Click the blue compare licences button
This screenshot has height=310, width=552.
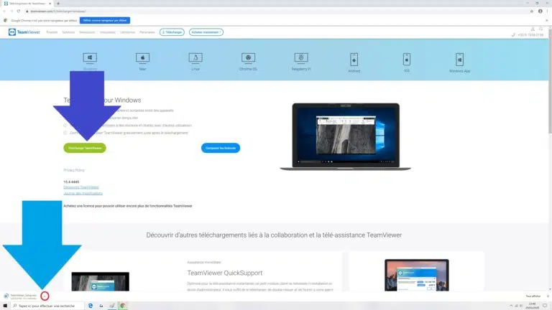(x=221, y=148)
